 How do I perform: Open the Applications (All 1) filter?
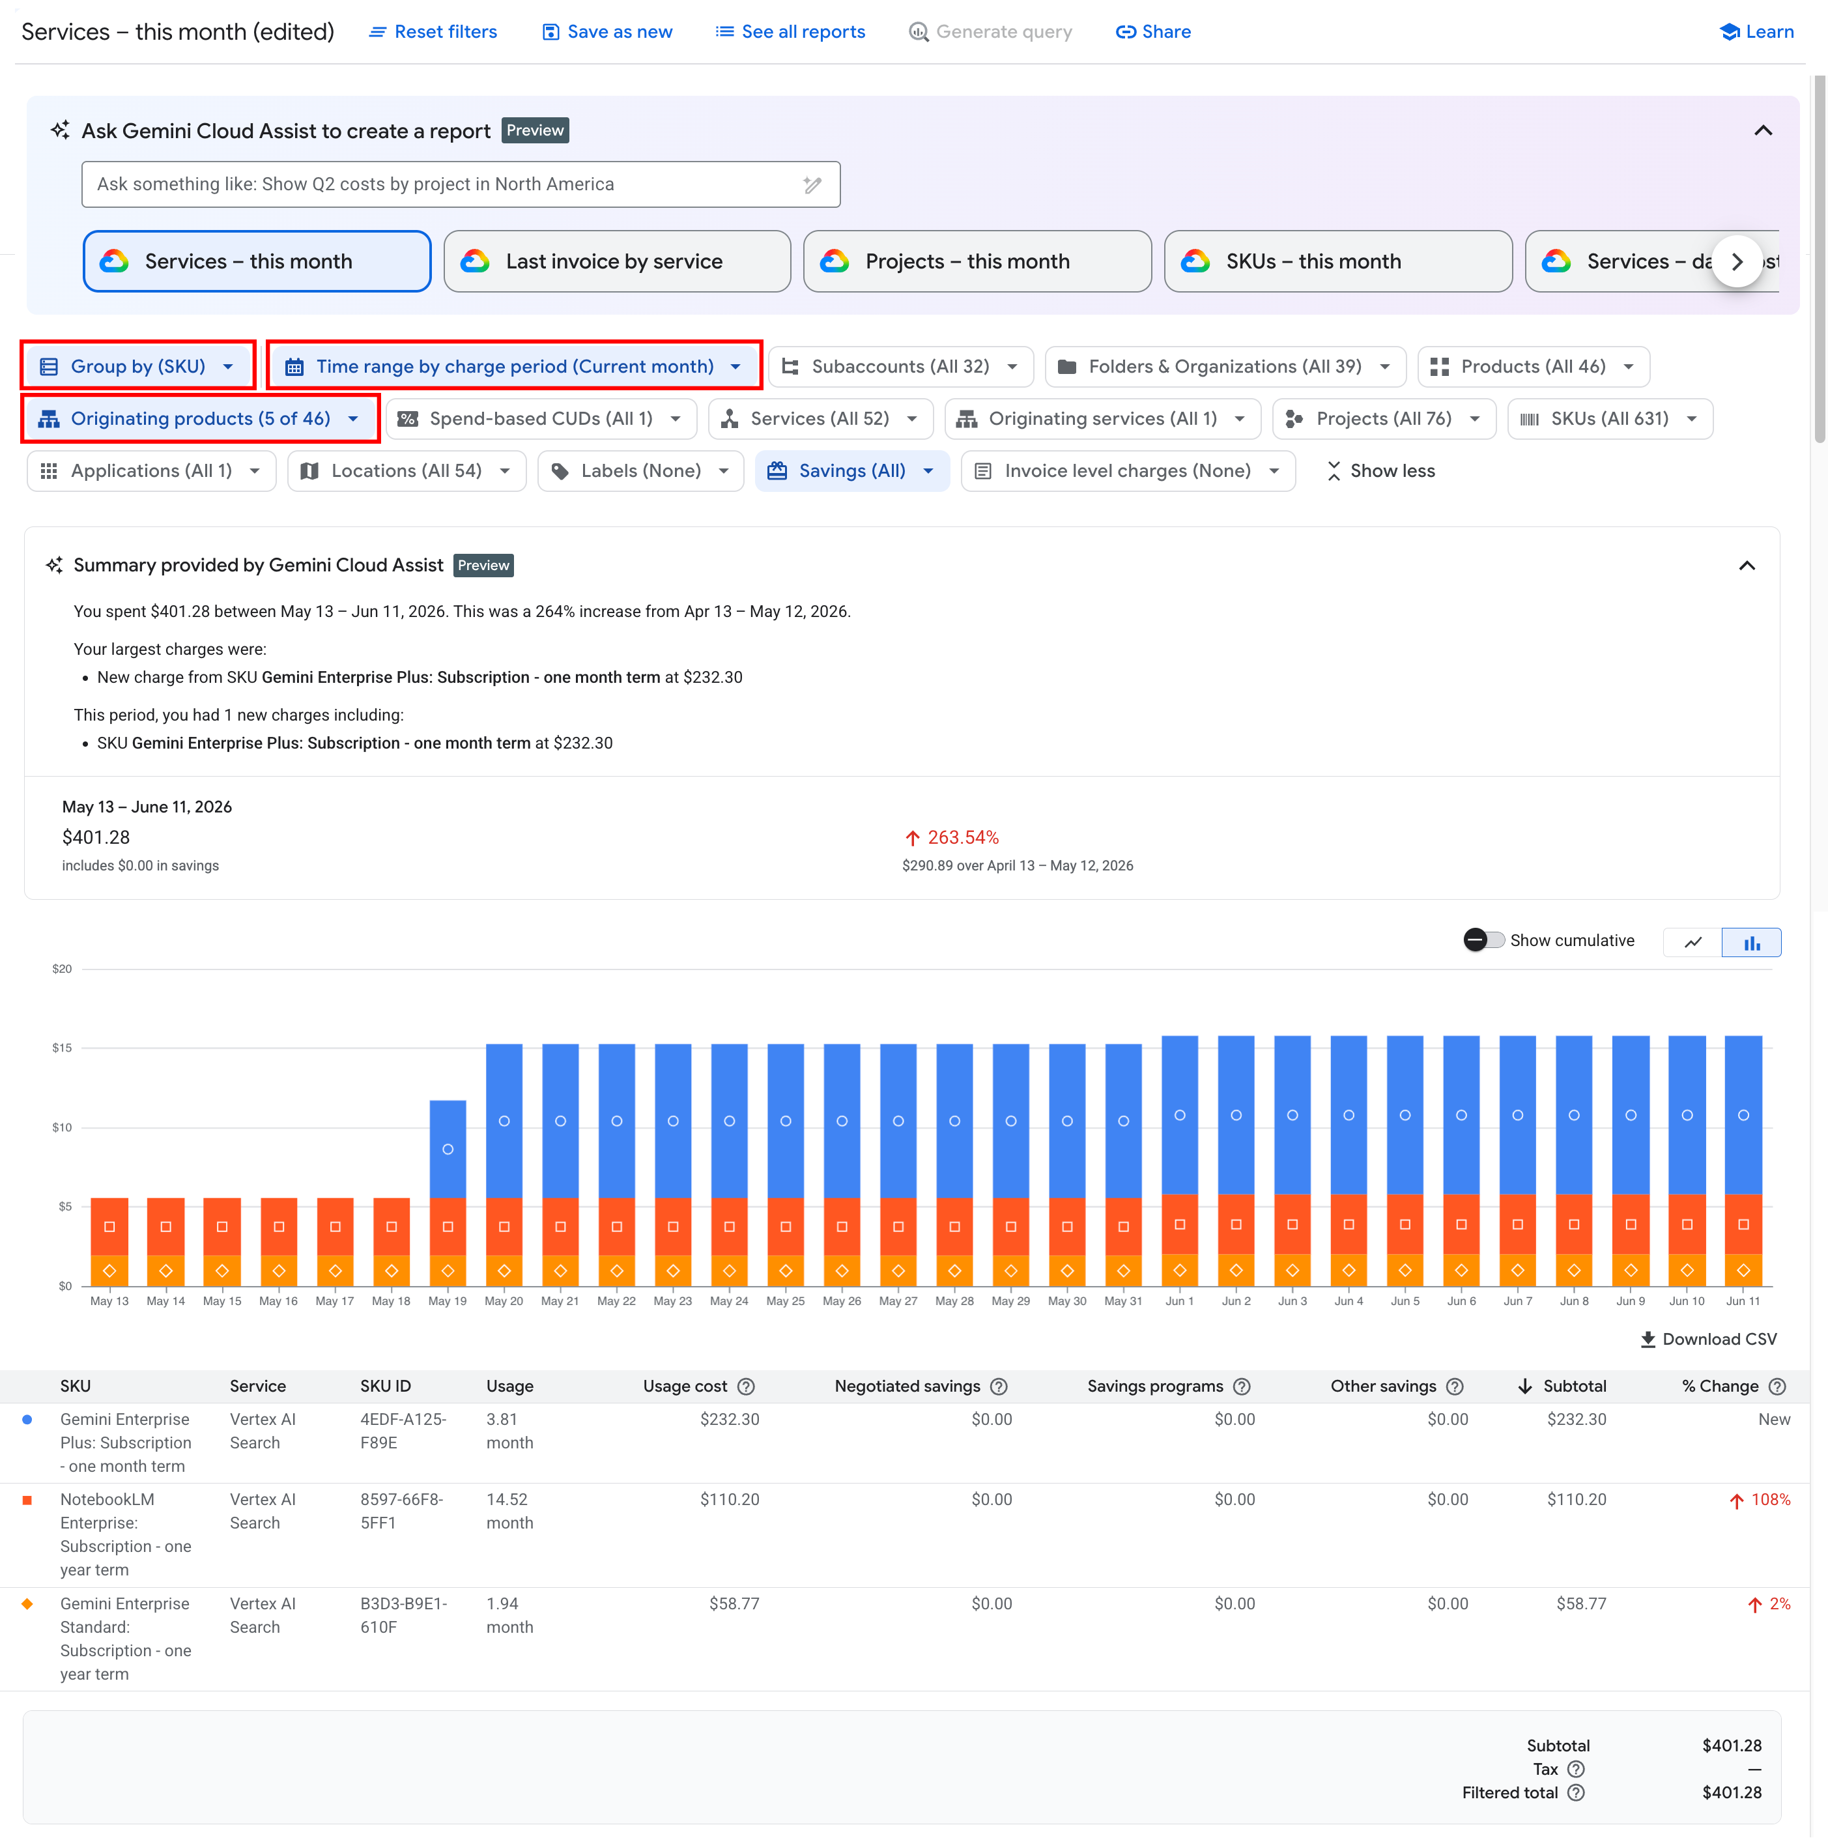[151, 471]
